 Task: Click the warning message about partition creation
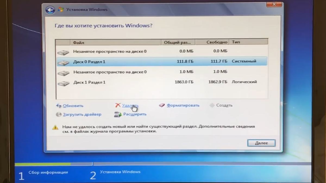tap(158, 129)
